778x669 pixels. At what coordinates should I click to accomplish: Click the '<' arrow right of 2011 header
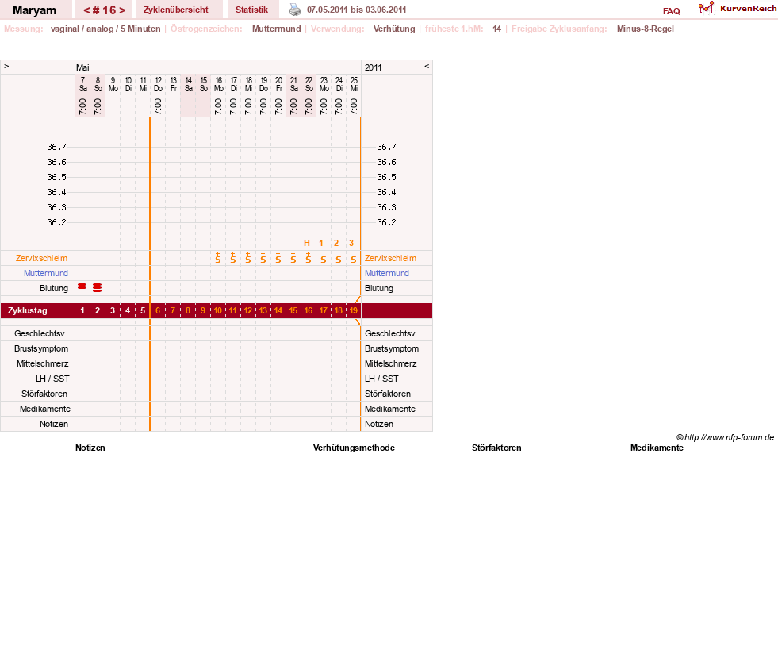tap(427, 66)
